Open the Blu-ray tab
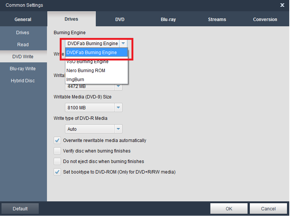 click(x=168, y=19)
